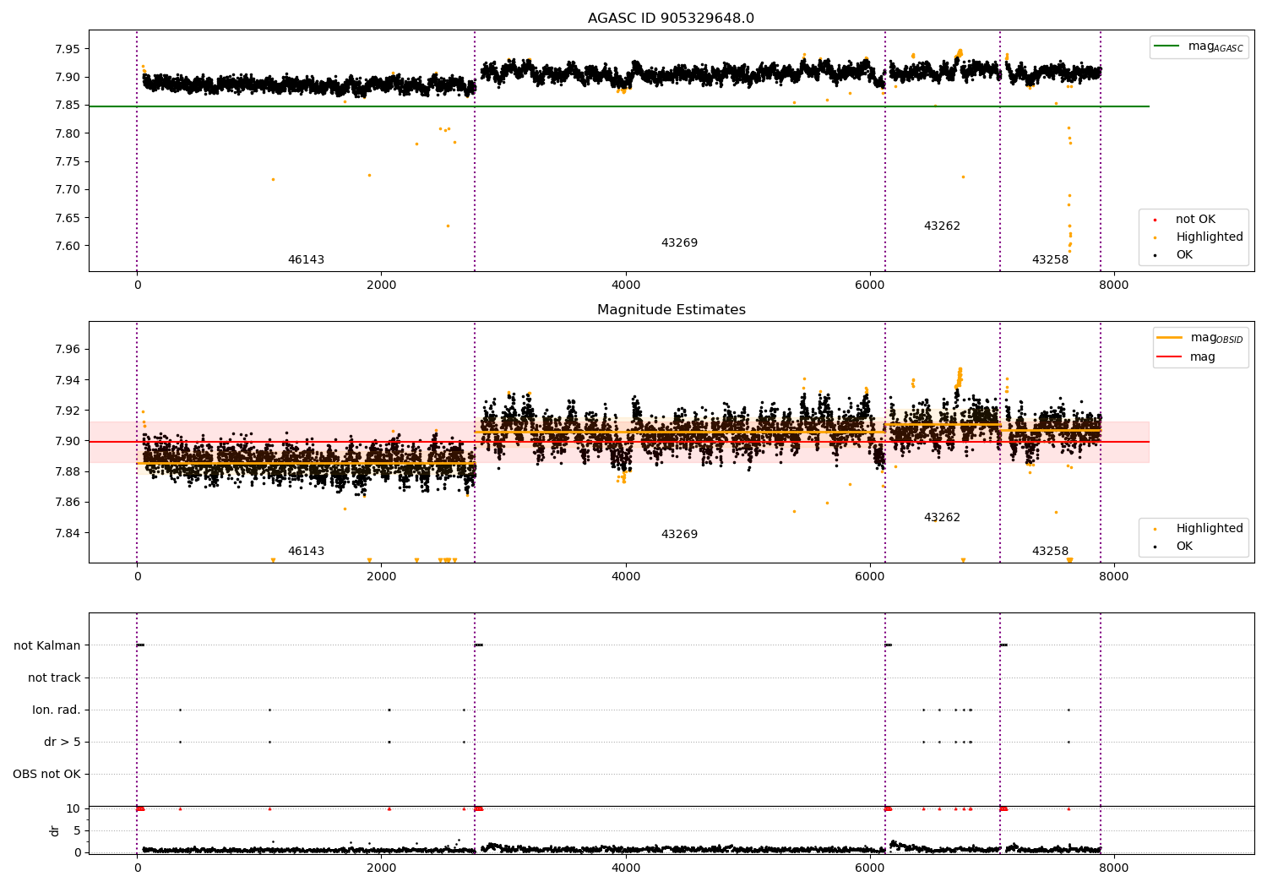
Task: Click the 7.65 y-axis tick label
Action: point(67,218)
